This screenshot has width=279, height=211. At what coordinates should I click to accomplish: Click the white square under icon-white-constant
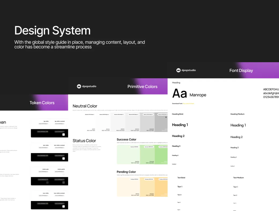pos(64,206)
